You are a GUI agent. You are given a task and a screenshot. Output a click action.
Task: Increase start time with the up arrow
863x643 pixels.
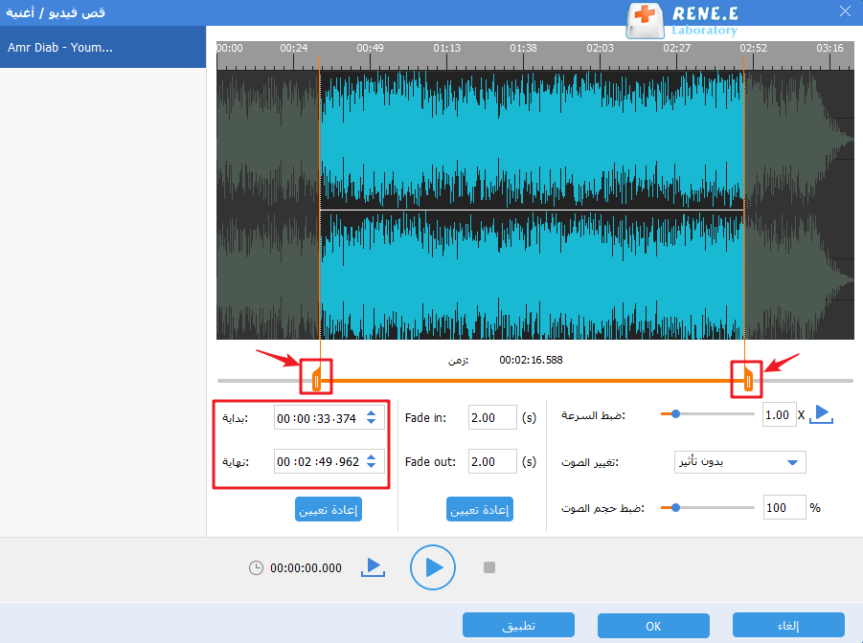(x=373, y=413)
